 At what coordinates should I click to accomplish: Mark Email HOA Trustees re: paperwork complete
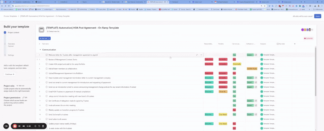tap(47, 91)
